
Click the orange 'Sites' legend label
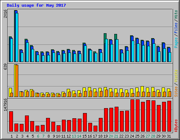point(176,92)
